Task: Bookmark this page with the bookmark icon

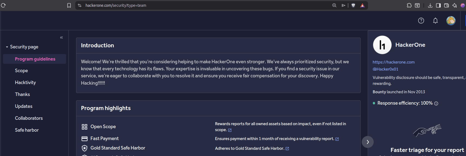Action: 69,5
